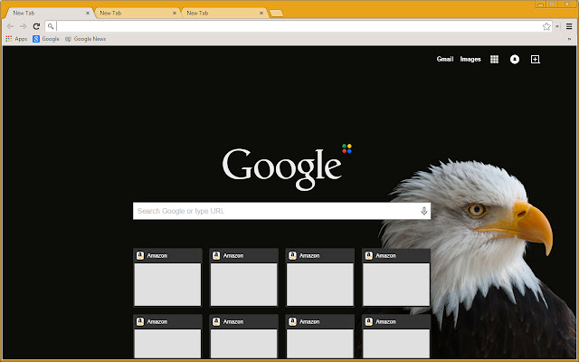Click the voice search microphone
This screenshot has width=579, height=362.
[424, 211]
